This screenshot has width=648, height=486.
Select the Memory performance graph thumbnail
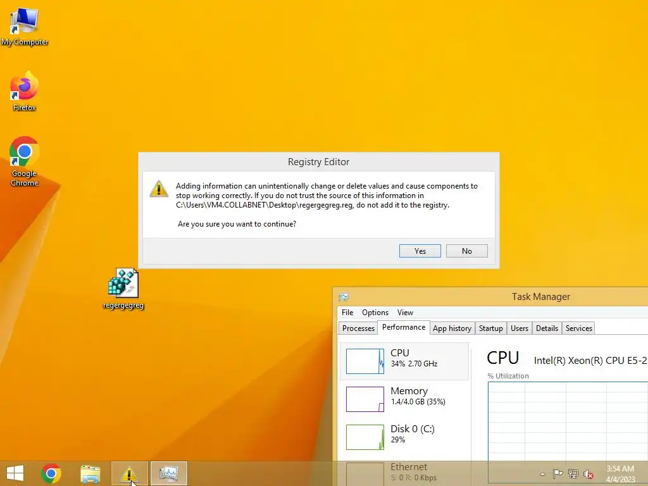coord(365,399)
